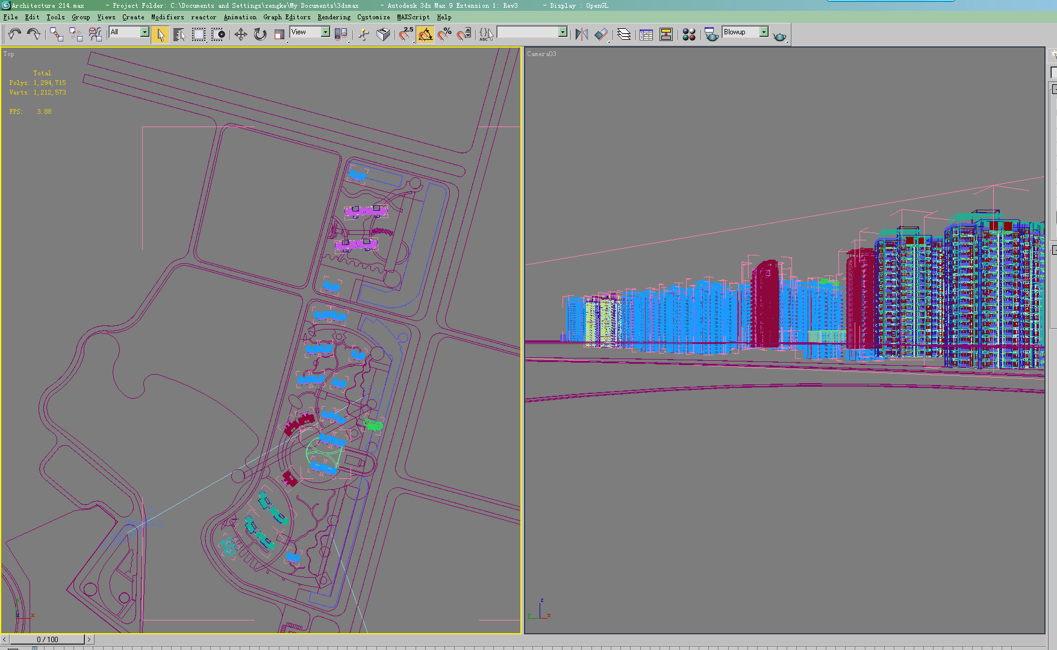This screenshot has width=1057, height=650.
Task: Select the Select and Link tool
Action: [x=57, y=34]
